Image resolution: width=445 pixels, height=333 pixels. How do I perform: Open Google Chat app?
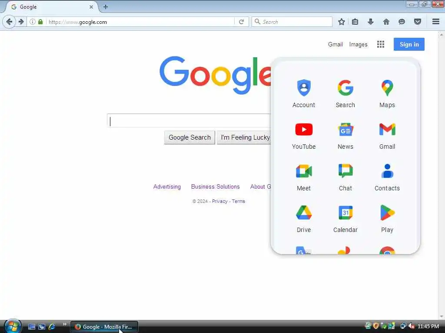[345, 177]
